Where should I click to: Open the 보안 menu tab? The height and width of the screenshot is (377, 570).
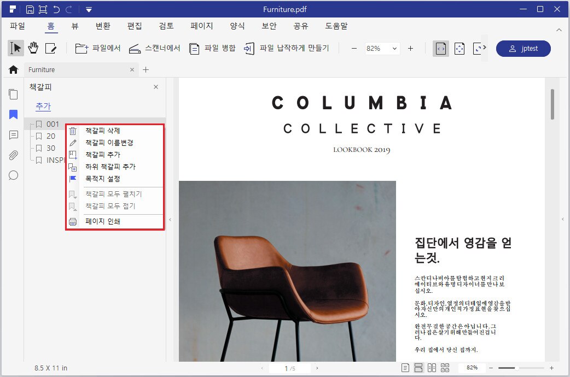[269, 26]
